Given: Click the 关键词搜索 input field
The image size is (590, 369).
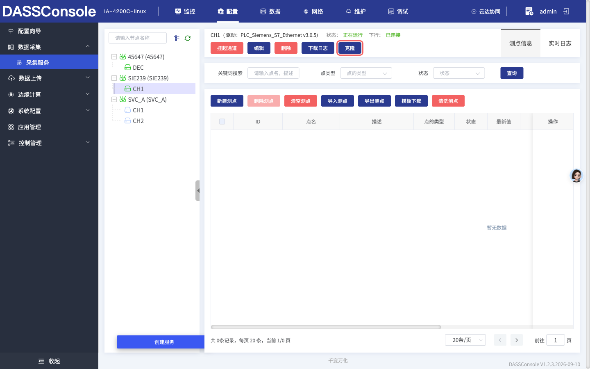Looking at the screenshot, I should pyautogui.click(x=273, y=73).
